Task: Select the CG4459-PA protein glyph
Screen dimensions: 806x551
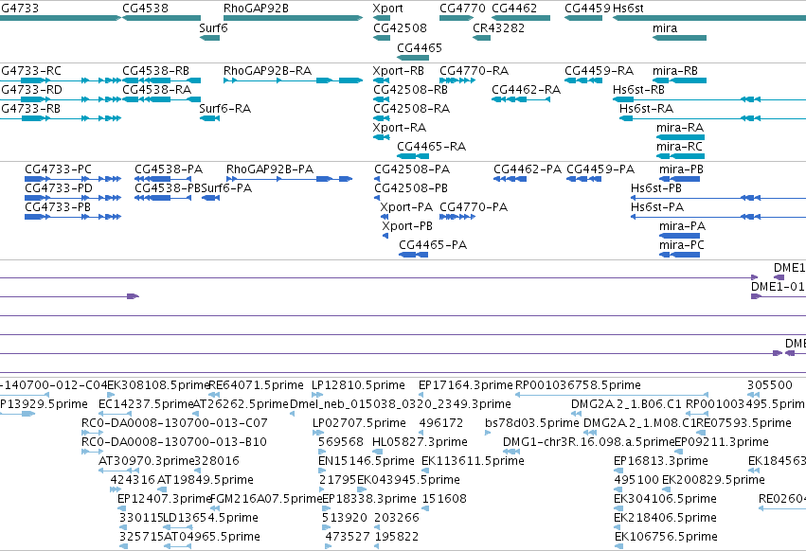Action: (x=584, y=179)
